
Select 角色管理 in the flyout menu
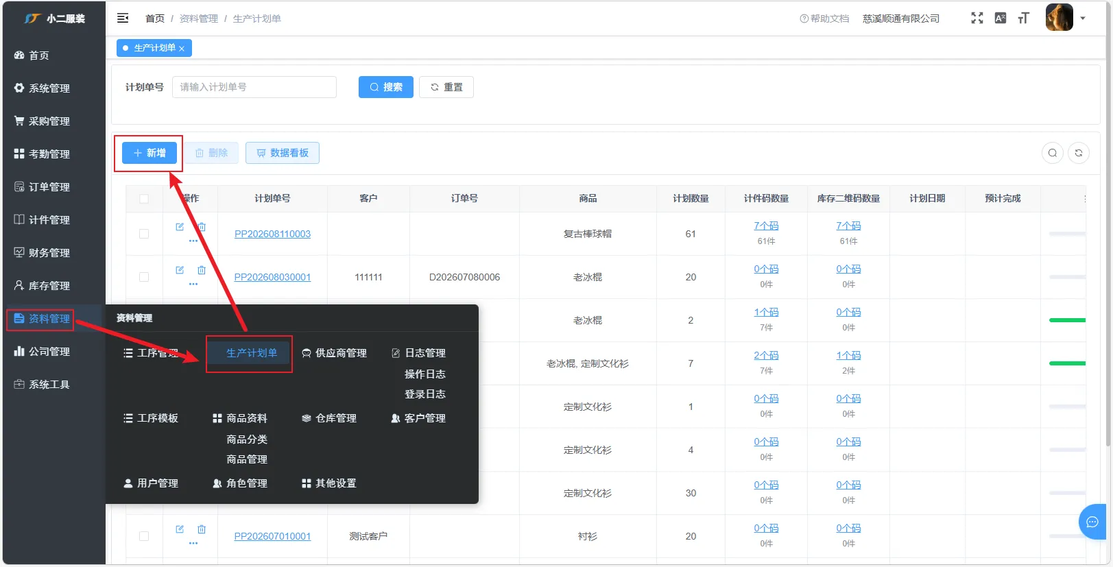pos(240,483)
